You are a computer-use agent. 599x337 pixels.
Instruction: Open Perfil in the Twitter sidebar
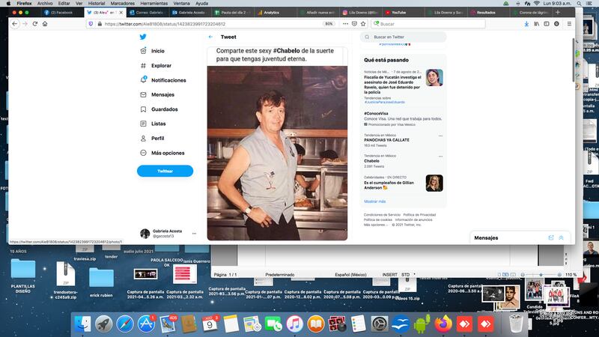point(152,139)
